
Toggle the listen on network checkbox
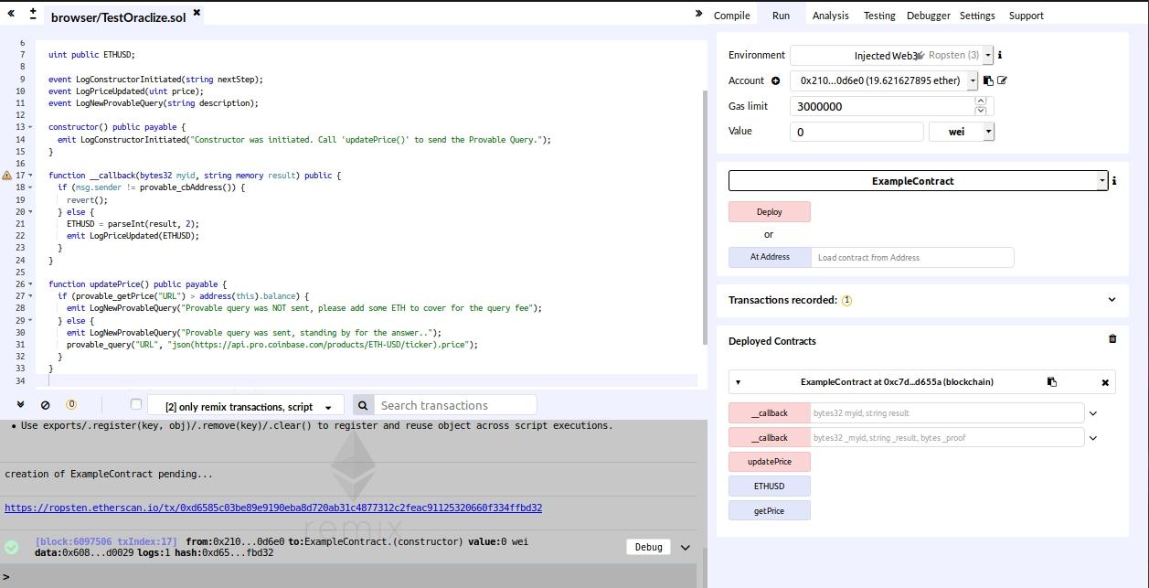click(136, 404)
